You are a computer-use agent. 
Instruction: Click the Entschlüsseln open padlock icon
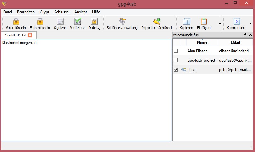click(x=40, y=21)
